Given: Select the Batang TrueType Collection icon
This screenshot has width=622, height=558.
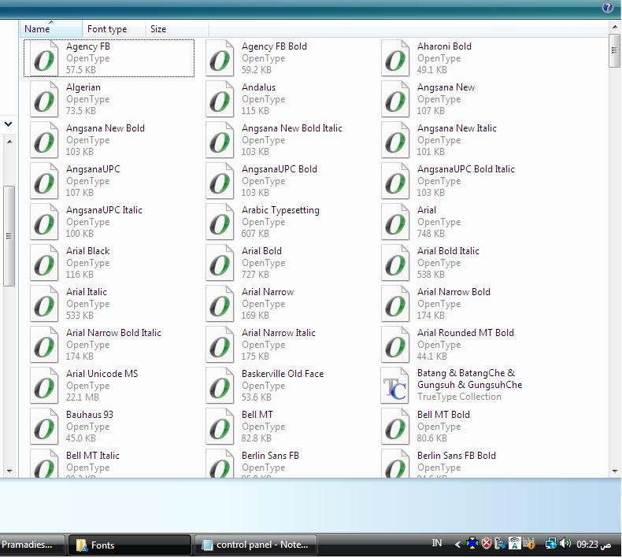Looking at the screenshot, I should [395, 385].
